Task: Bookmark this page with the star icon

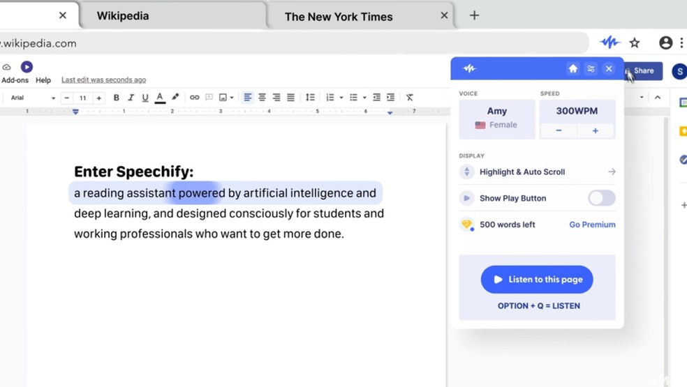Action: (635, 43)
